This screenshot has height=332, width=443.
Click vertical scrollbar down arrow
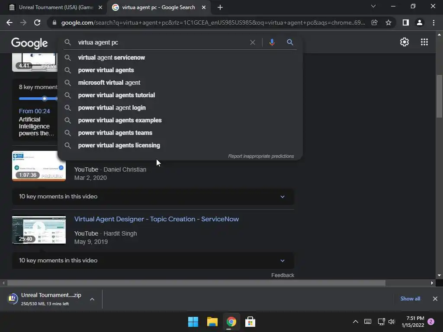439,275
